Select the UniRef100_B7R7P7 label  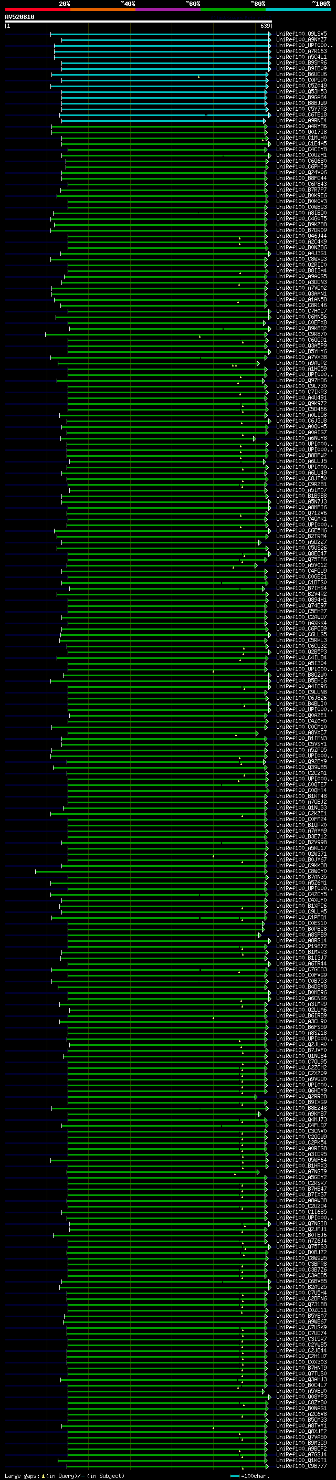click(301, 190)
